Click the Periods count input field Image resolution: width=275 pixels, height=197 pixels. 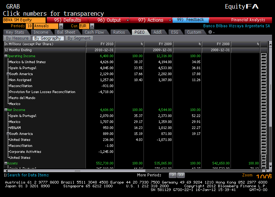(29, 26)
